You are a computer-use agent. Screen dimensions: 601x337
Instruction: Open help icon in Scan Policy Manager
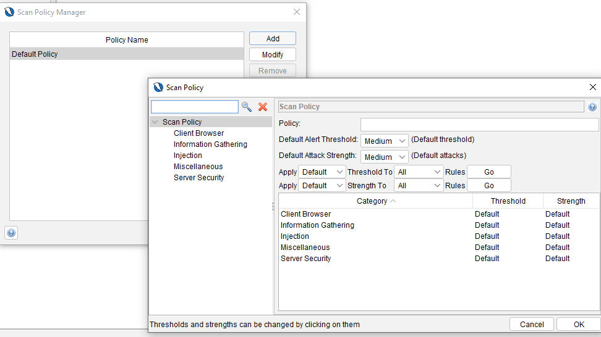11,233
